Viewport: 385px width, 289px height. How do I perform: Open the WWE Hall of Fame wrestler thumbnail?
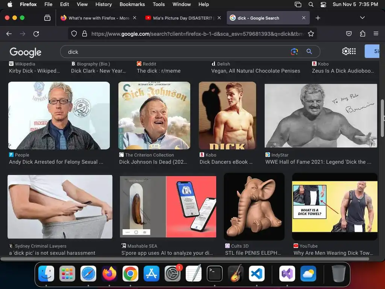coord(321,116)
